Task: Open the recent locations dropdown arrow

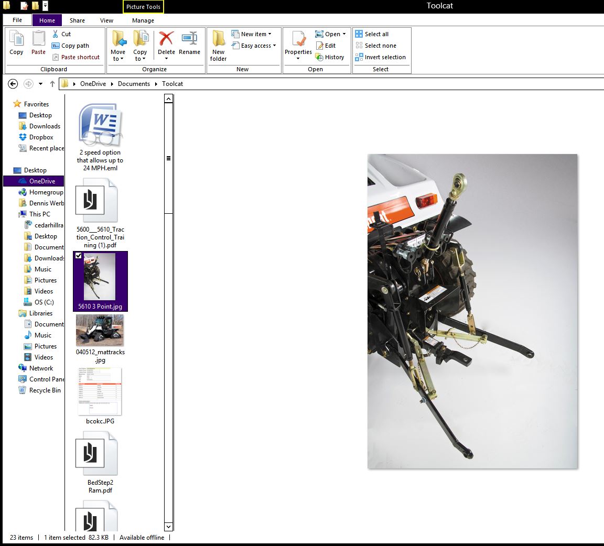Action: 40,83
